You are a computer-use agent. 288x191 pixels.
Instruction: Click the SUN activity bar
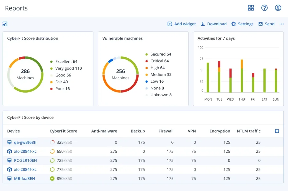tap(276, 81)
